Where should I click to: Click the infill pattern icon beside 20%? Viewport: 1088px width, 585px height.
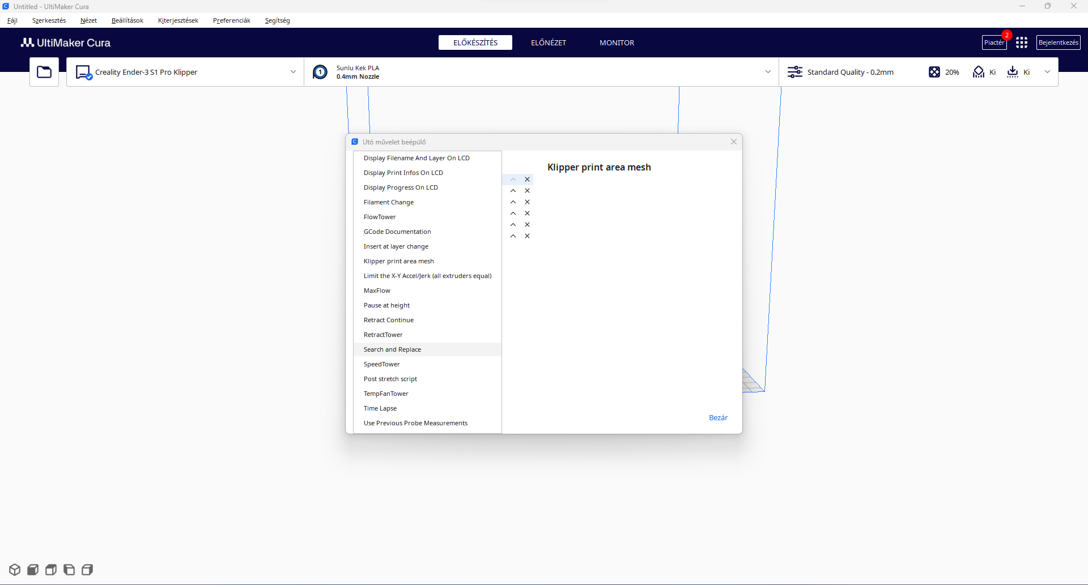(x=934, y=72)
